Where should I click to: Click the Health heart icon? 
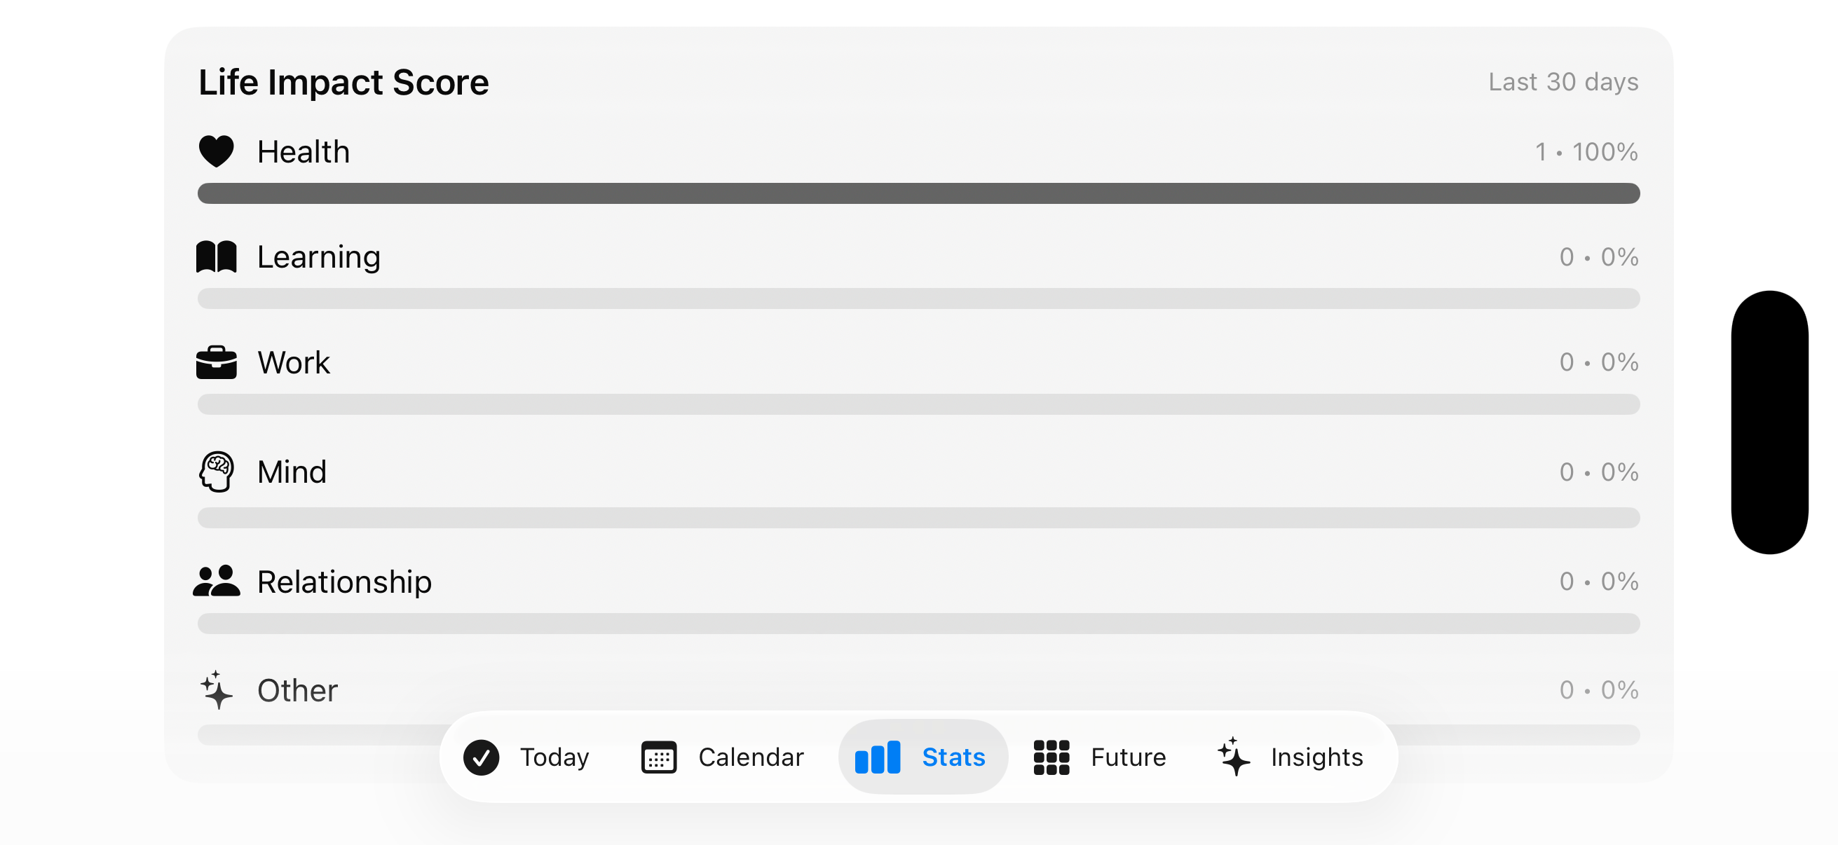click(x=216, y=151)
